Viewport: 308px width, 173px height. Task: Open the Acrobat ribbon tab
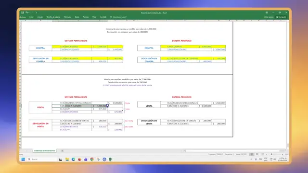103,17
